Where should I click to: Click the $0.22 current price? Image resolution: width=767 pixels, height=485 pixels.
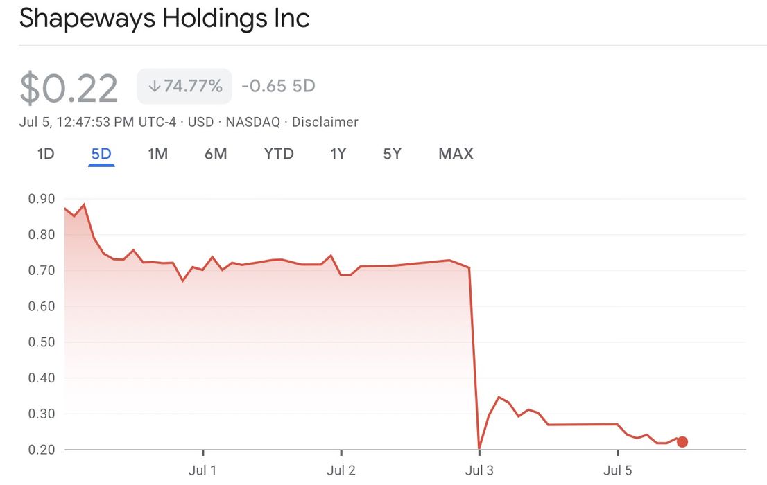click(69, 88)
